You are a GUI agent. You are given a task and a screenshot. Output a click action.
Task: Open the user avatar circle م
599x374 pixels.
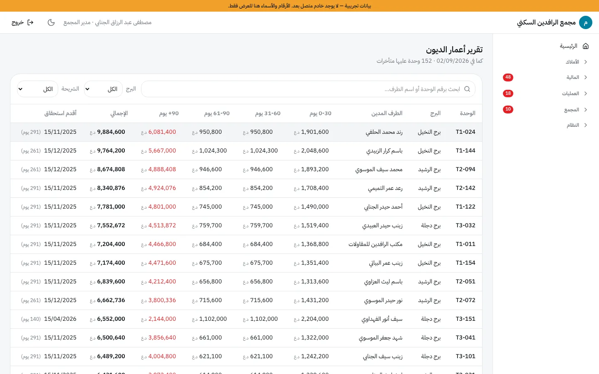point(586,22)
